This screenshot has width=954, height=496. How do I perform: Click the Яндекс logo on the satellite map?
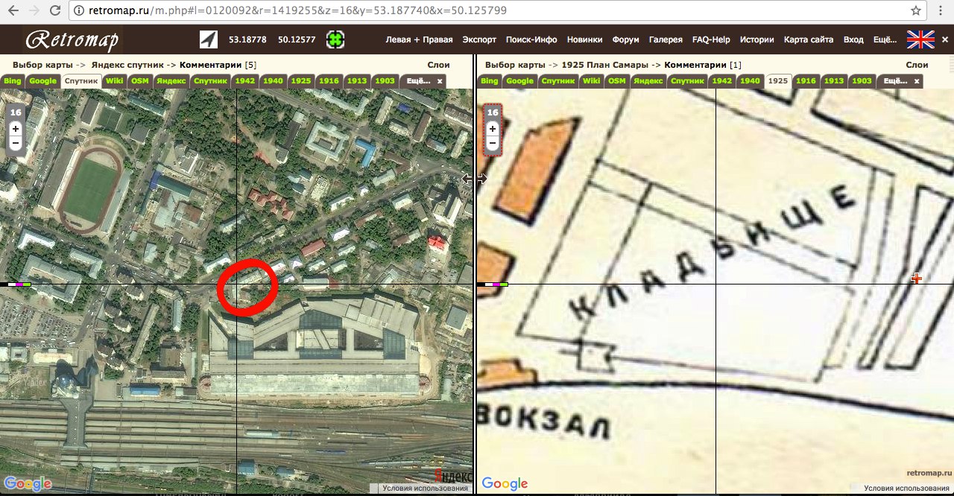453,476
